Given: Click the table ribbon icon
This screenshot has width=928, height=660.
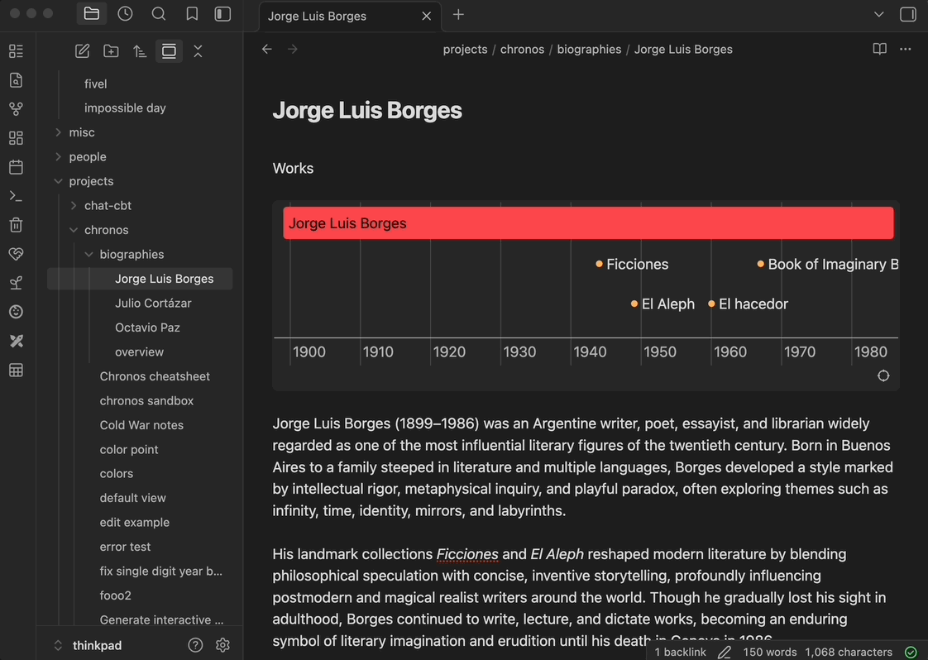Looking at the screenshot, I should [16, 370].
